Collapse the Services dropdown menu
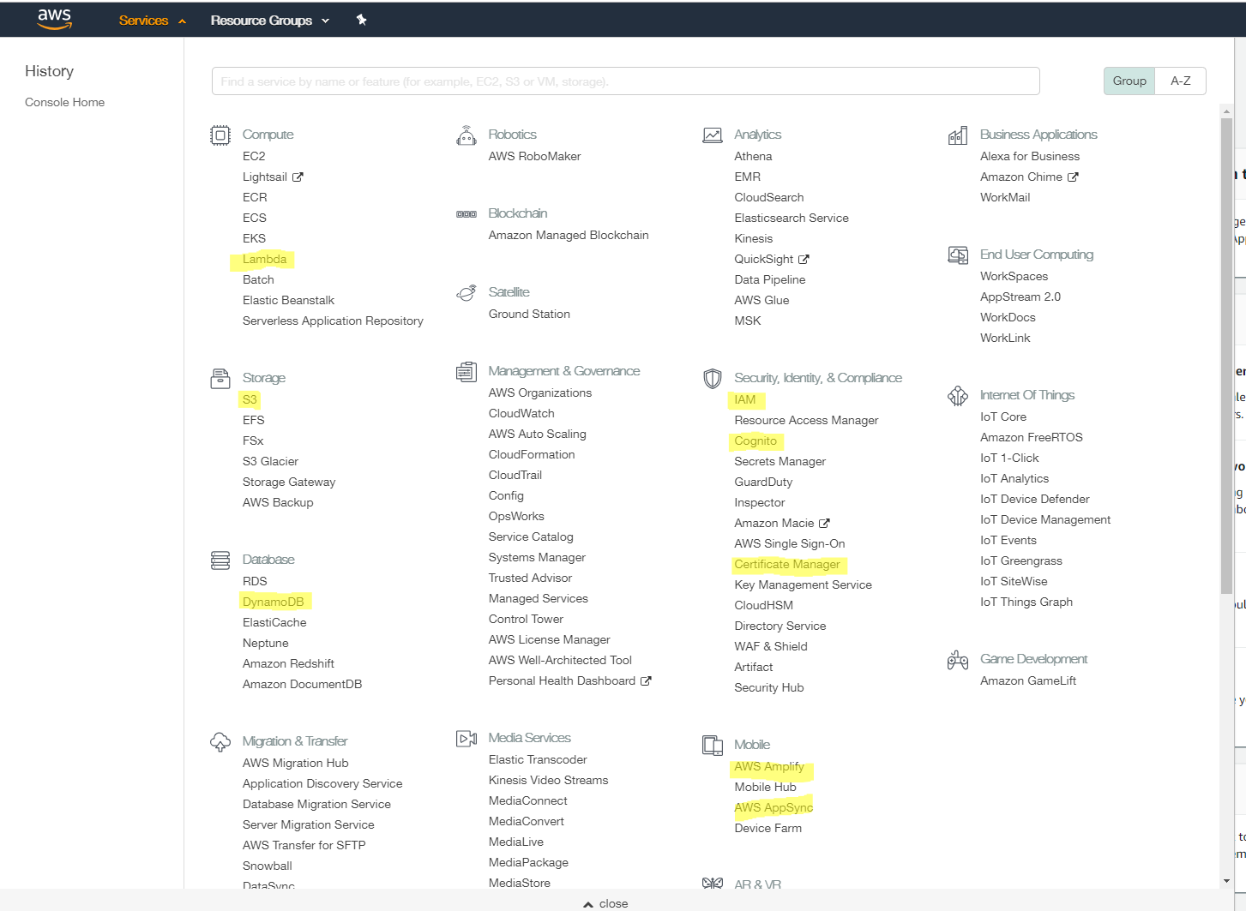The height and width of the screenshot is (911, 1246). coord(153,21)
